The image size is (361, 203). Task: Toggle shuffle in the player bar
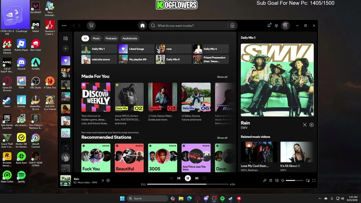[171, 178]
